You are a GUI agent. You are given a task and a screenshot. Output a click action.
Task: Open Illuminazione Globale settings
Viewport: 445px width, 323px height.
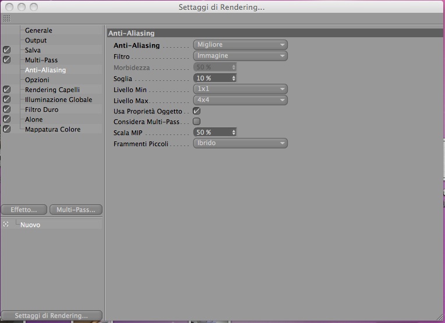[x=58, y=100]
